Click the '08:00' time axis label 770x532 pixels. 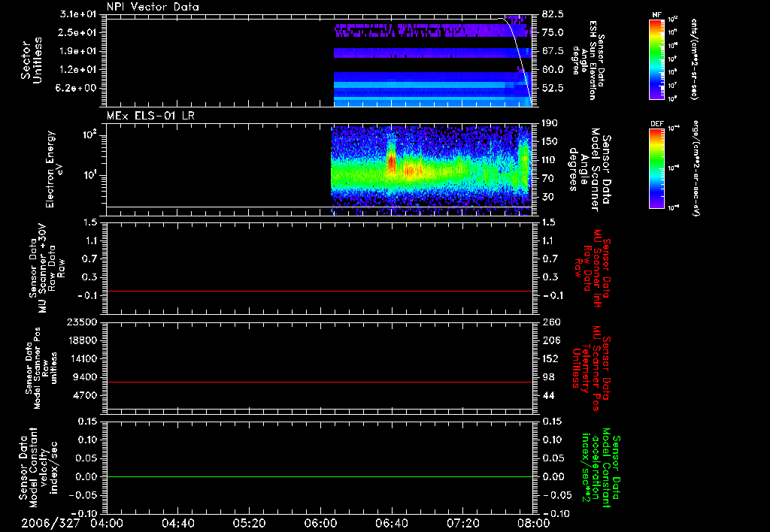click(533, 523)
